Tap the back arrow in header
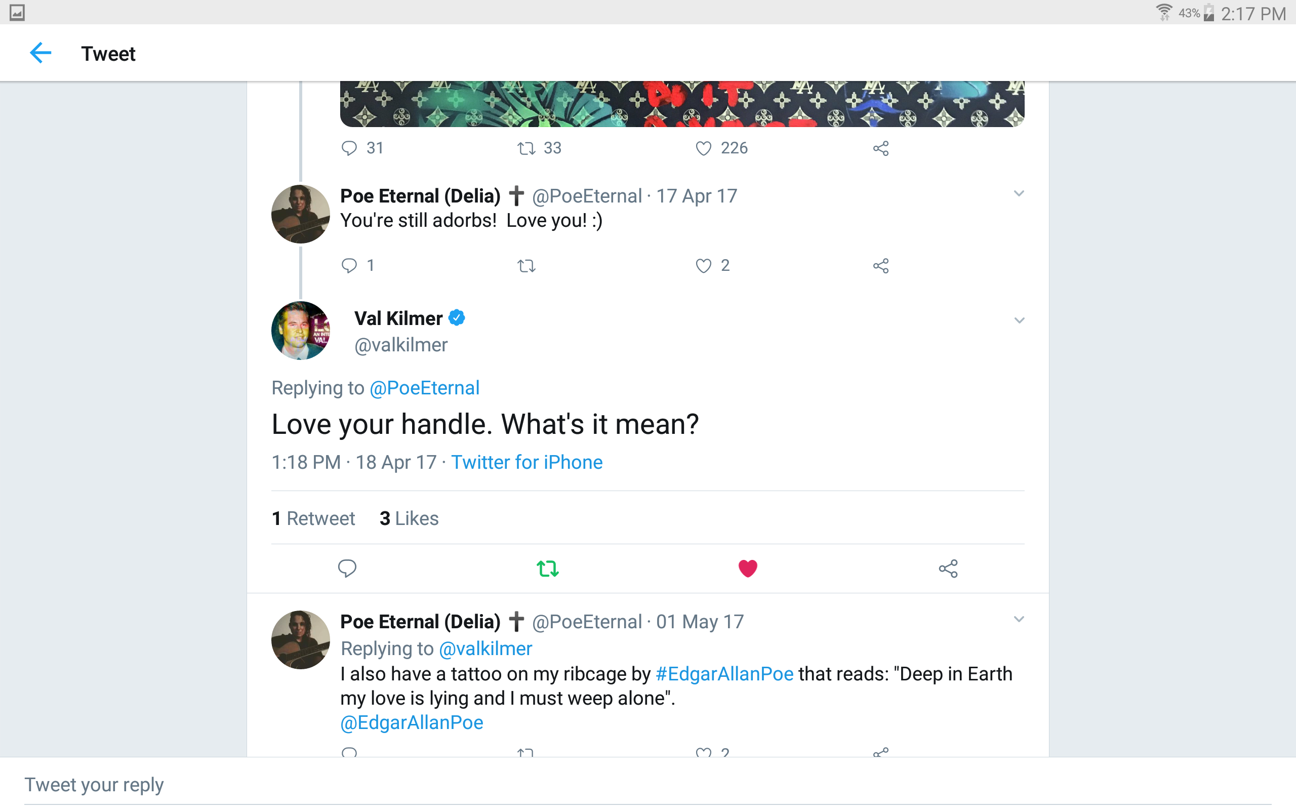The image size is (1296, 810). coord(40,53)
